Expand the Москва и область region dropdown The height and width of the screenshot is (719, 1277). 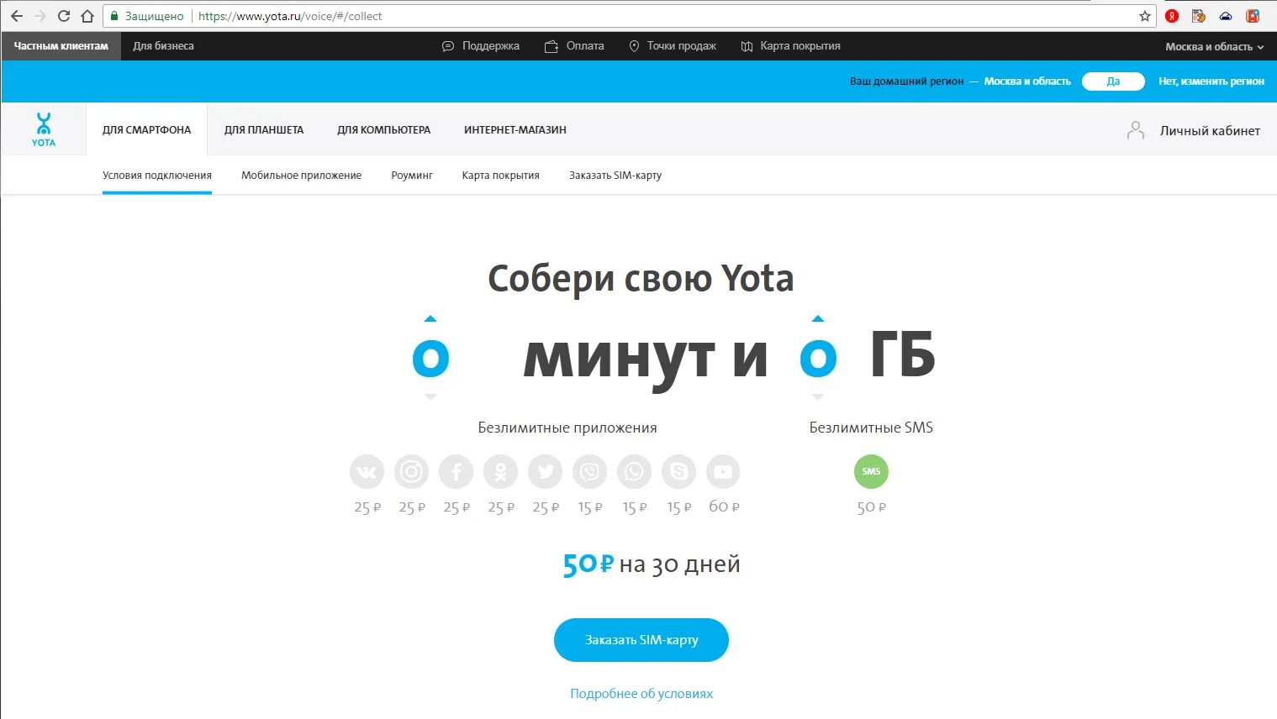pos(1215,47)
